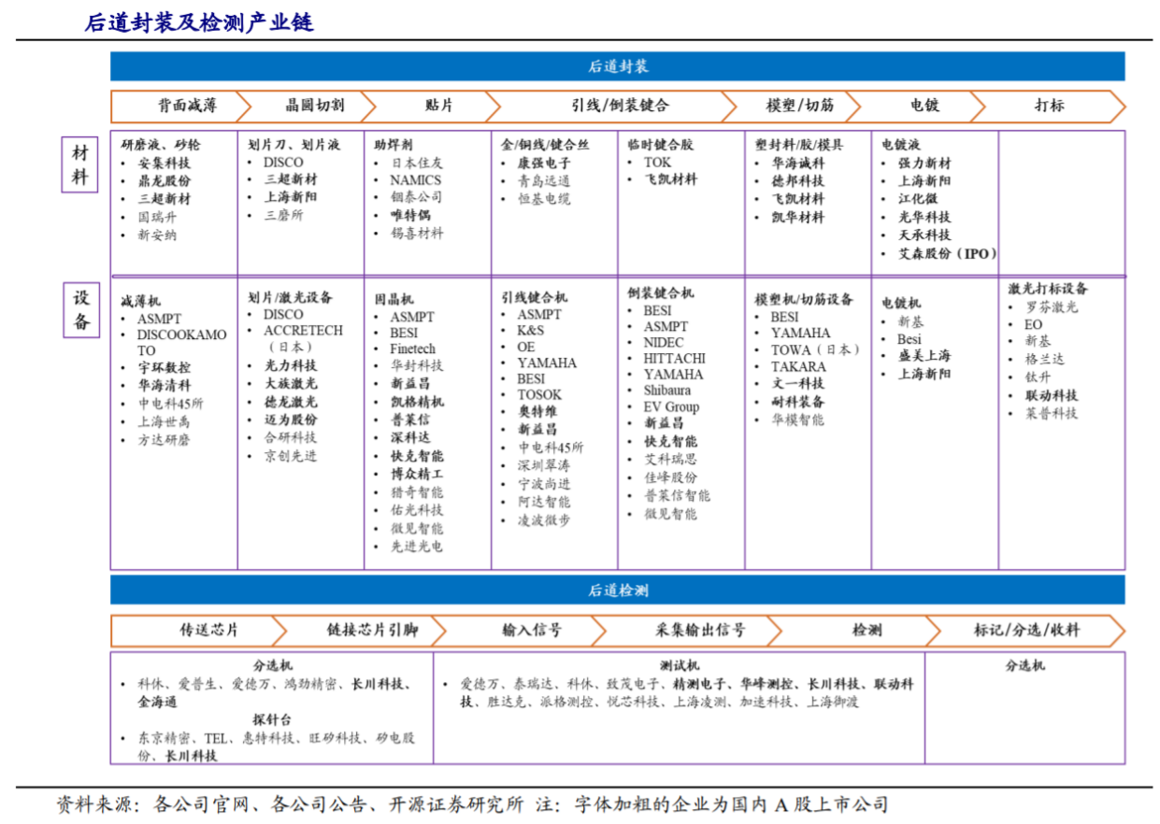Image resolution: width=1160 pixels, height=824 pixels.
Task: Click the 激光打标设备 column heading
Action: tap(1047, 289)
